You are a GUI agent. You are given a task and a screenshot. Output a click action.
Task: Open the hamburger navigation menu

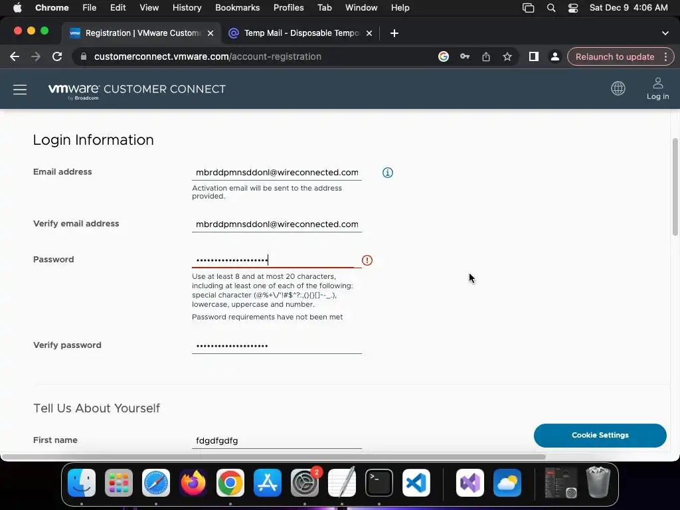pos(19,90)
